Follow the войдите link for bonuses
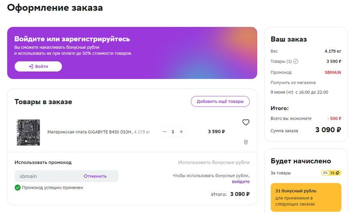Viewport: 353px width, 213px height. pos(241,182)
